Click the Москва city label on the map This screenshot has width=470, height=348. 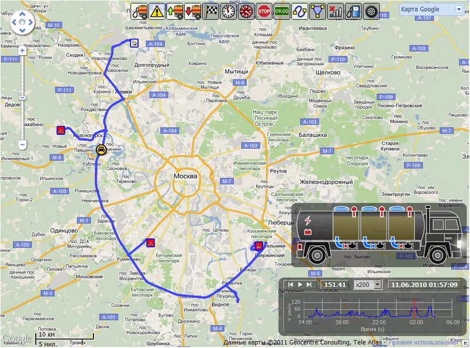coord(185,176)
